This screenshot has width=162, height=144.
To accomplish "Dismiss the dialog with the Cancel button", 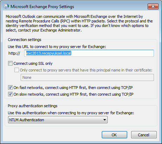I will pos(144,135).
